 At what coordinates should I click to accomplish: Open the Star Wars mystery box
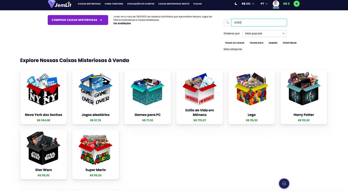[x=44, y=155]
